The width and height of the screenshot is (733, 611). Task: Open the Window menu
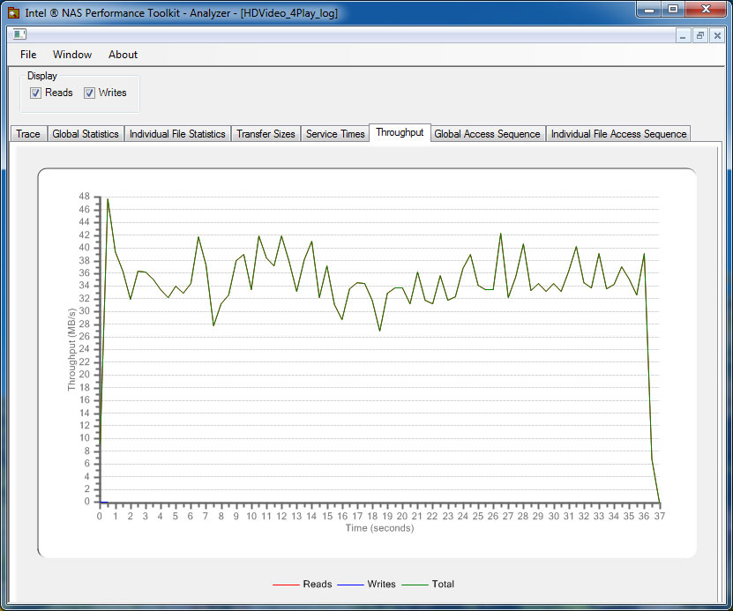72,55
